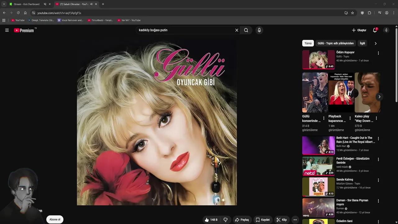Open options for Ferdi Özbeğen video

pos(378,160)
